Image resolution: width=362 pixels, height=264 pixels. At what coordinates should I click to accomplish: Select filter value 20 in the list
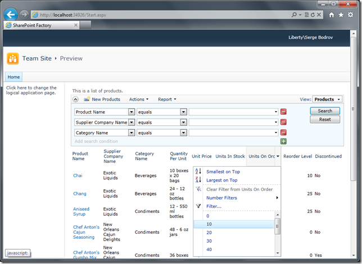[x=209, y=233]
